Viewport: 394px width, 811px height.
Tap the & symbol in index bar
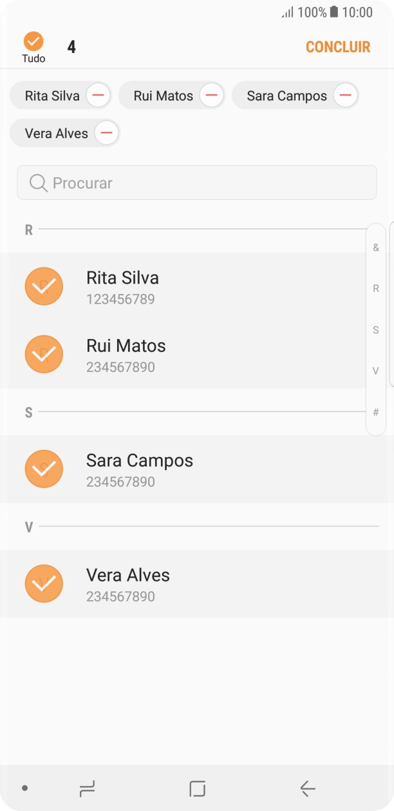pos(376,248)
